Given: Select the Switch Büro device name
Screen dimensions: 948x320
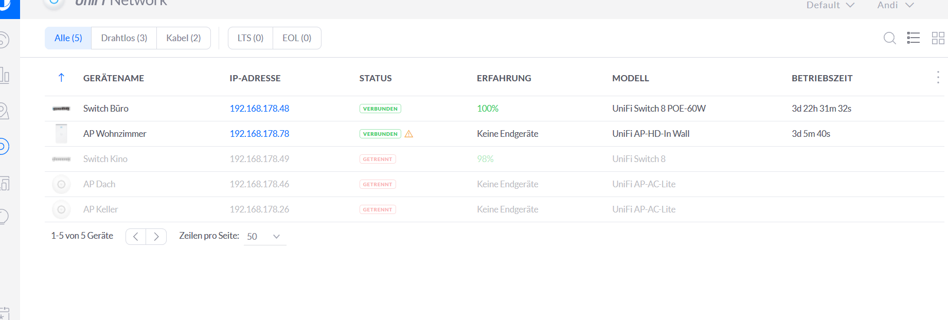Looking at the screenshot, I should coord(106,109).
